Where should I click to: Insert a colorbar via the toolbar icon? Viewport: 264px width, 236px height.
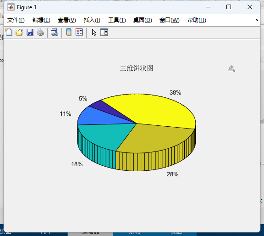[x=69, y=32]
